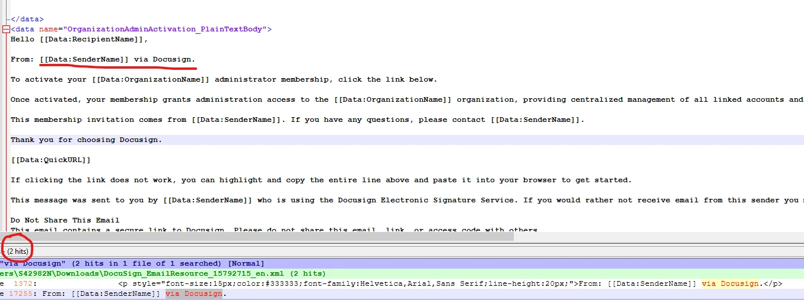
Task: Click the "Hello [[Data:RecipientName]]," line
Action: [80, 39]
